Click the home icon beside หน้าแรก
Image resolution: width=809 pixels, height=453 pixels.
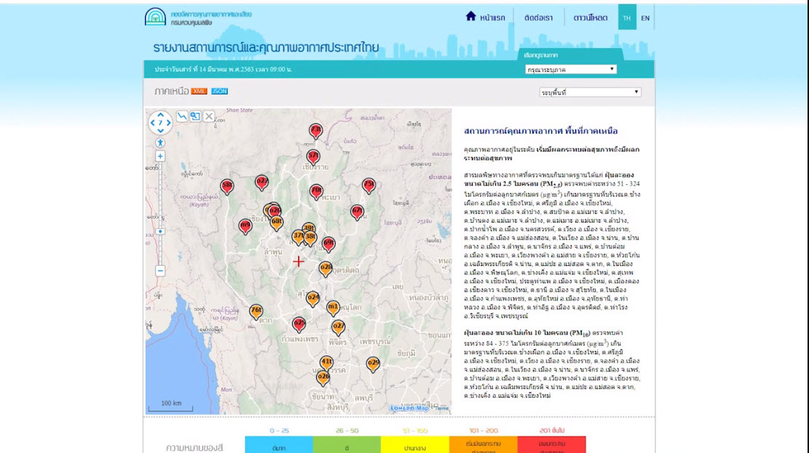[x=470, y=17]
